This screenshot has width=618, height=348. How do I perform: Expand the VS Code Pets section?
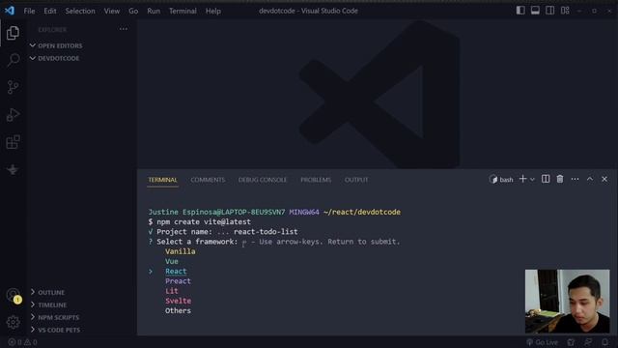[x=55, y=330]
